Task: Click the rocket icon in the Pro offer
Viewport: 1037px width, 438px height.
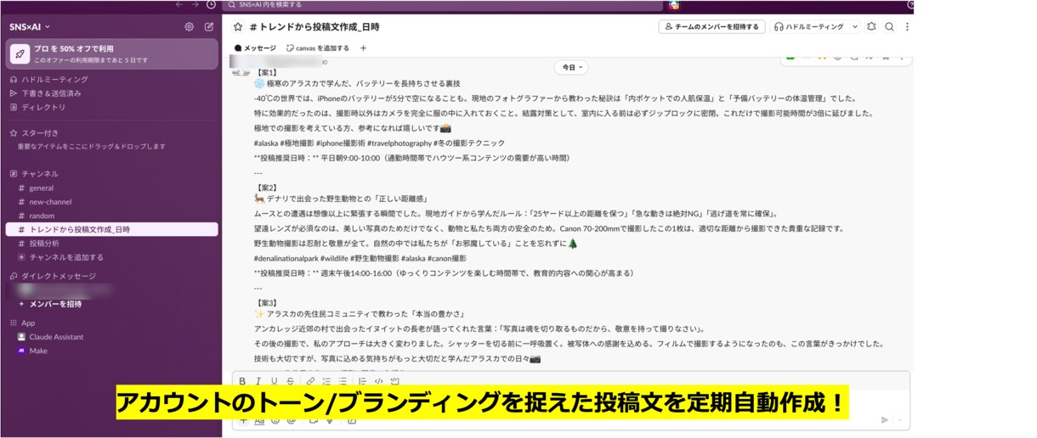Action: click(x=20, y=53)
